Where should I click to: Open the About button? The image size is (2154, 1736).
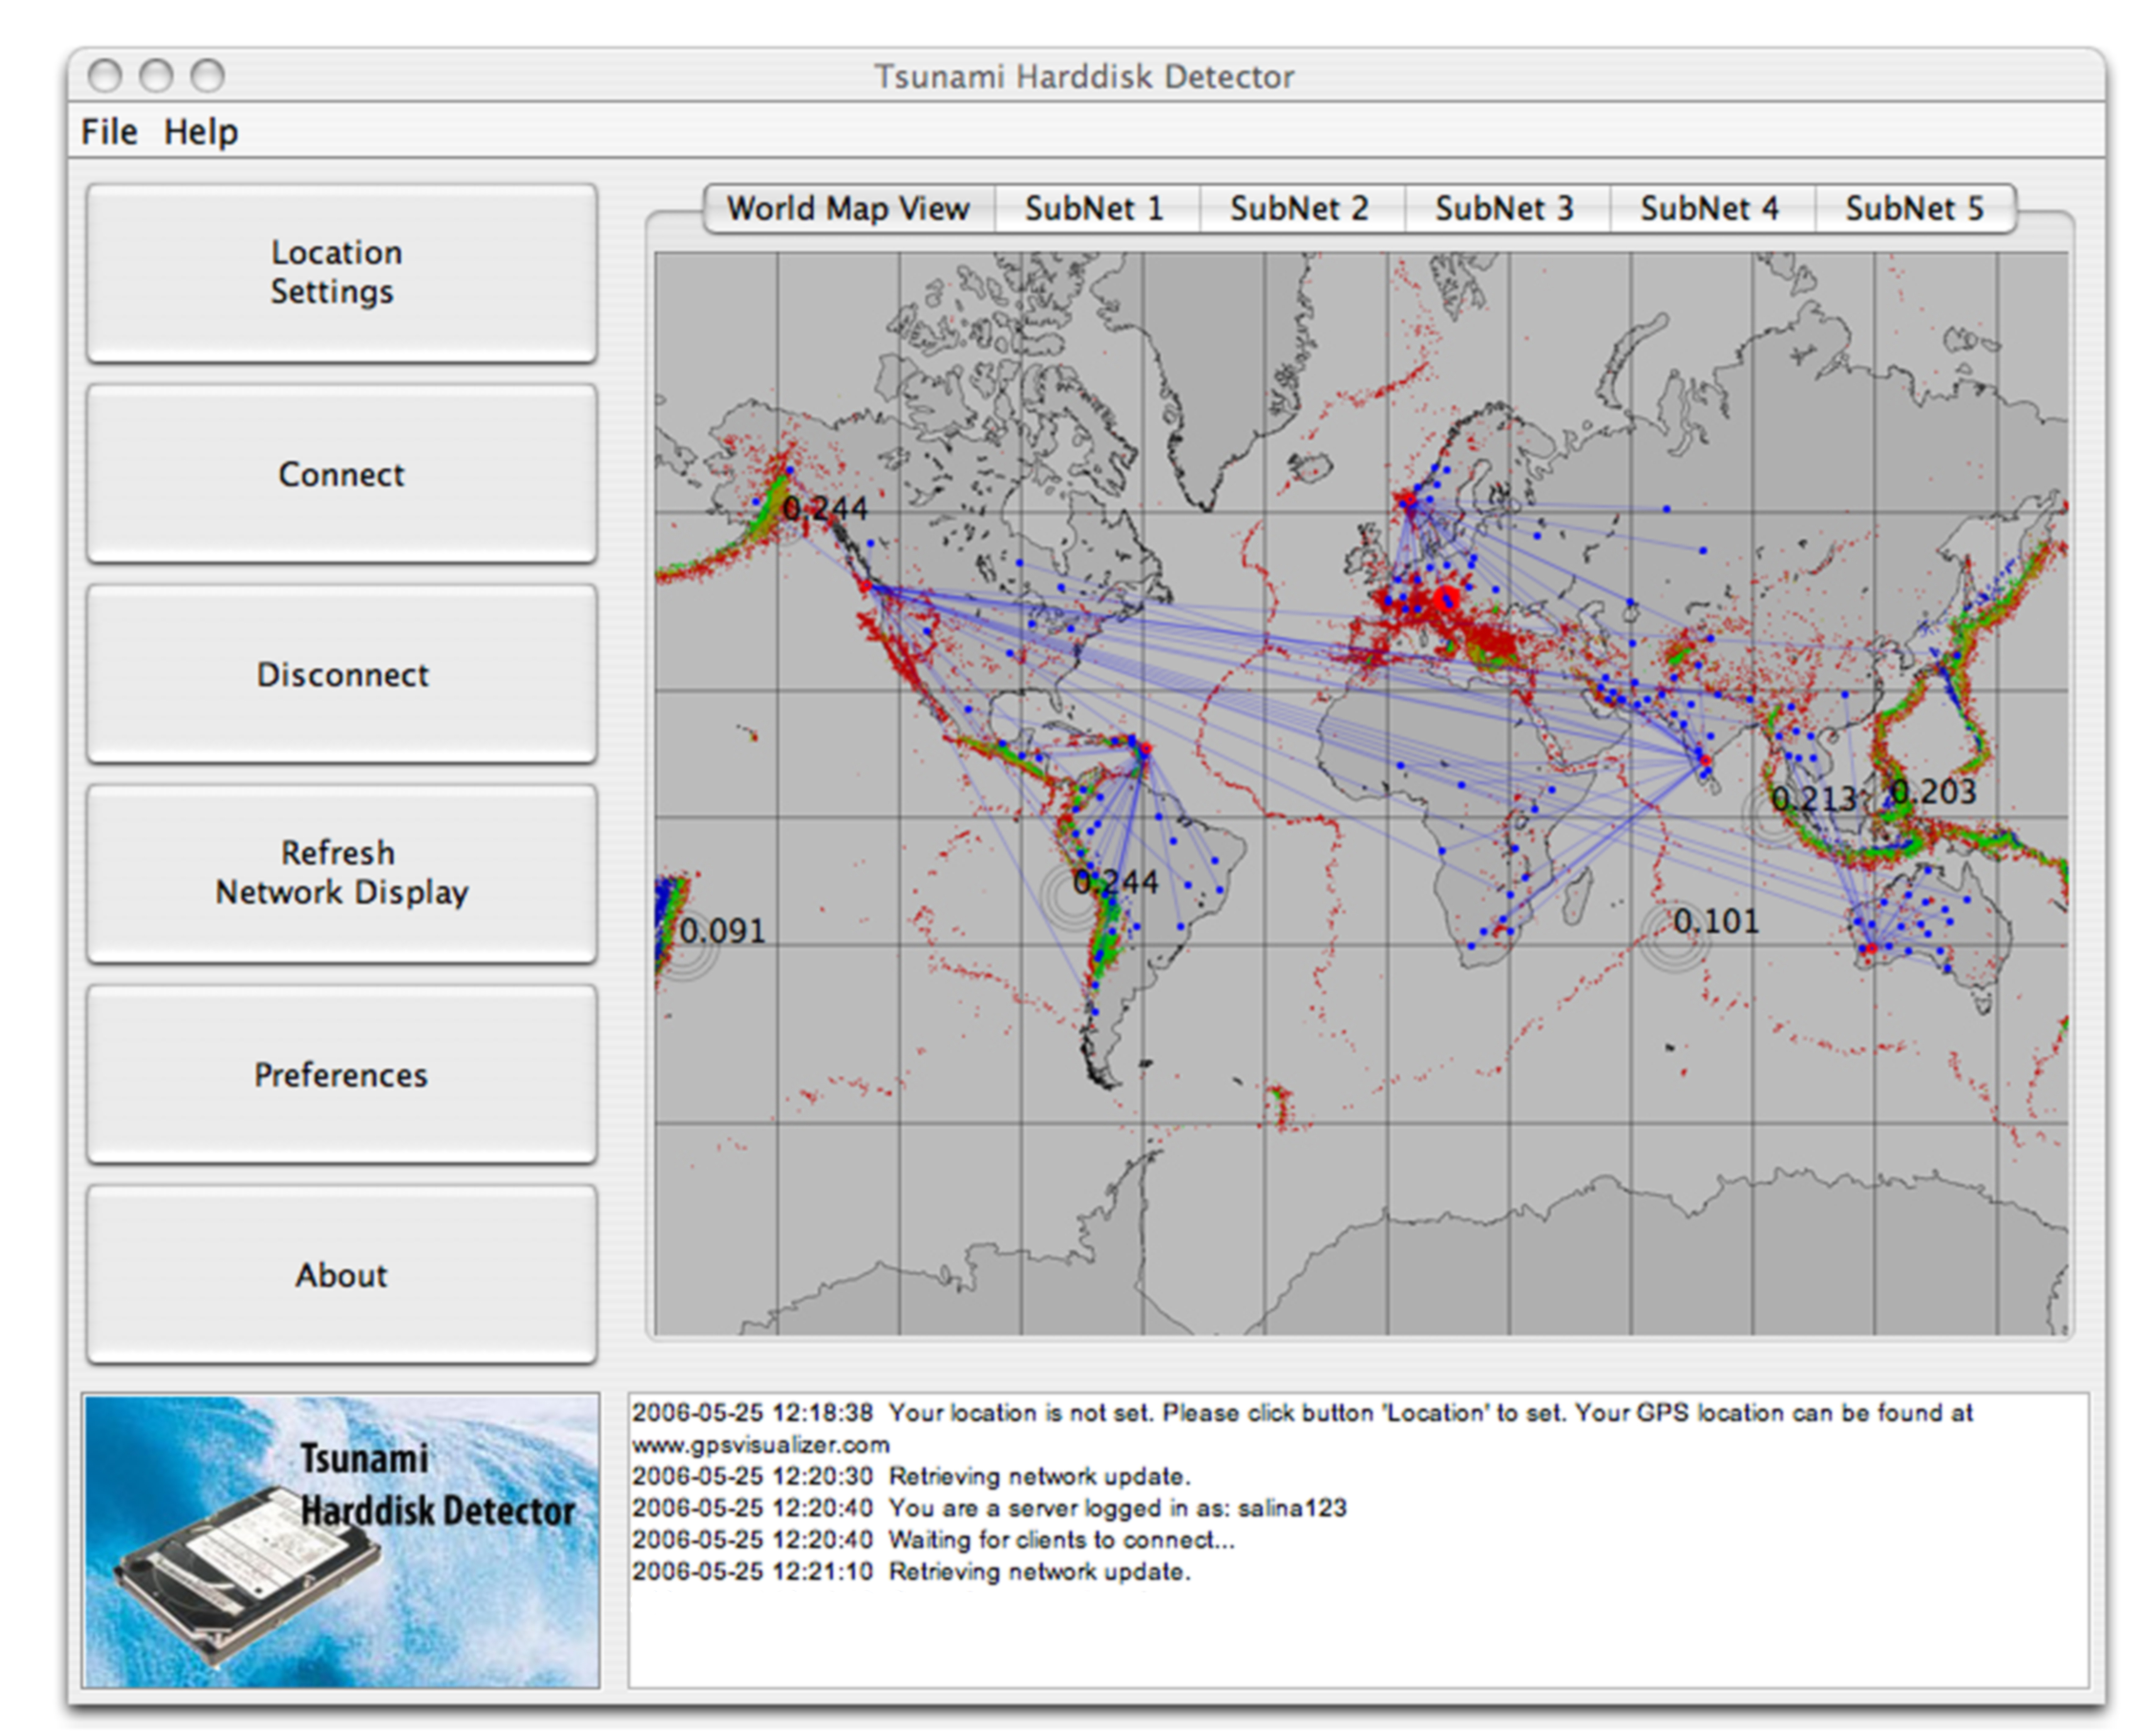(x=341, y=1275)
